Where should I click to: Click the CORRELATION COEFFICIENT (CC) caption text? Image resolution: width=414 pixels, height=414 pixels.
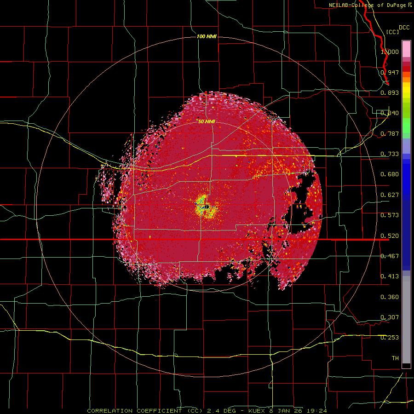(145, 411)
